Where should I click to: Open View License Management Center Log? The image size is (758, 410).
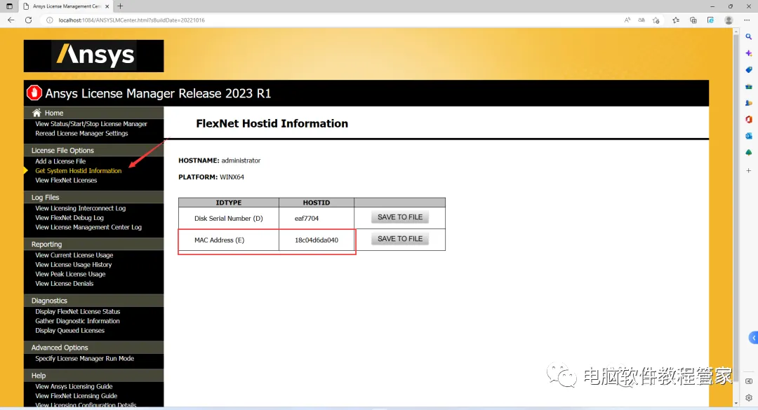tap(88, 227)
